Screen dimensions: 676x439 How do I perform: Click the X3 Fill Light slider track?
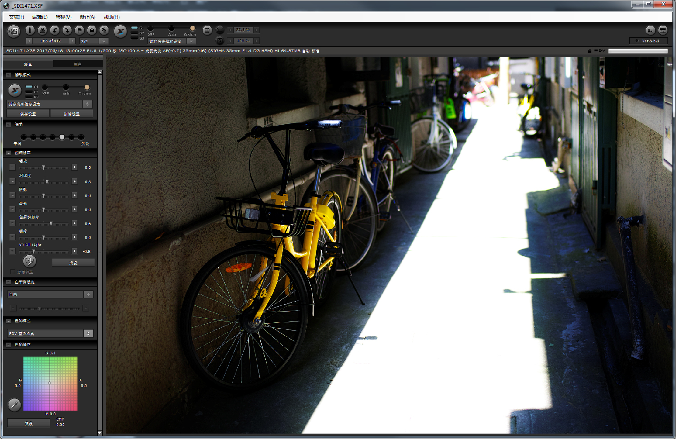point(43,251)
